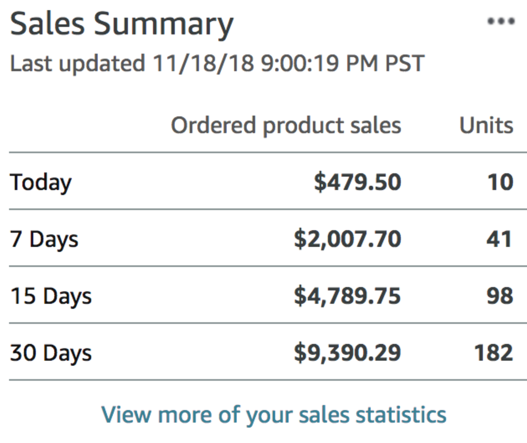Select the 30 Days row label
Image resolution: width=527 pixels, height=443 pixels.
click(x=51, y=354)
